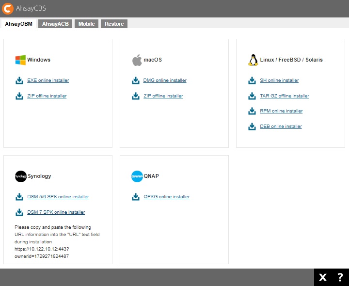Open the RPM online installer link
The image size is (349, 286).
pyautogui.click(x=281, y=111)
